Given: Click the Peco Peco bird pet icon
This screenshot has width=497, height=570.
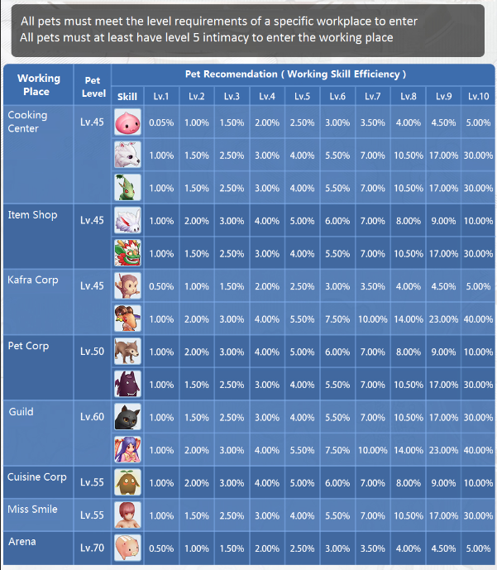Looking at the screenshot, I should click(127, 319).
